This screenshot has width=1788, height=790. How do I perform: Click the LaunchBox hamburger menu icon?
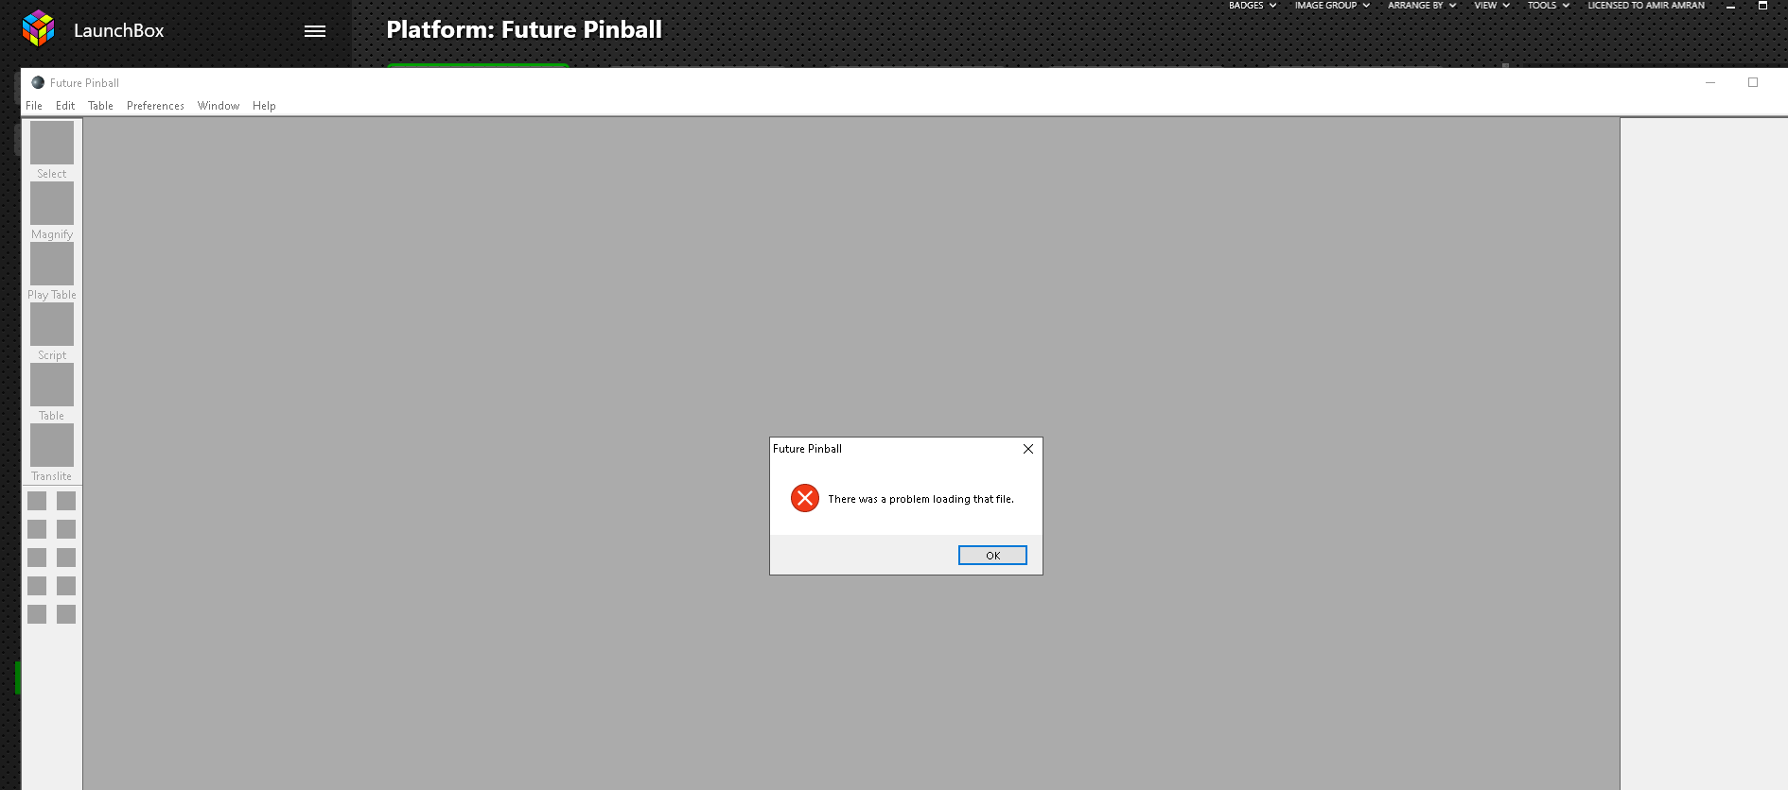pos(315,31)
